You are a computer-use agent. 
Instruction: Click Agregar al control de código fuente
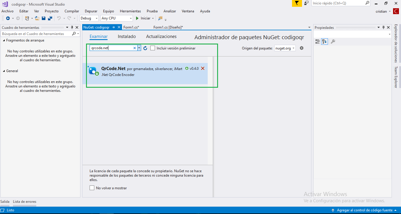365,210
